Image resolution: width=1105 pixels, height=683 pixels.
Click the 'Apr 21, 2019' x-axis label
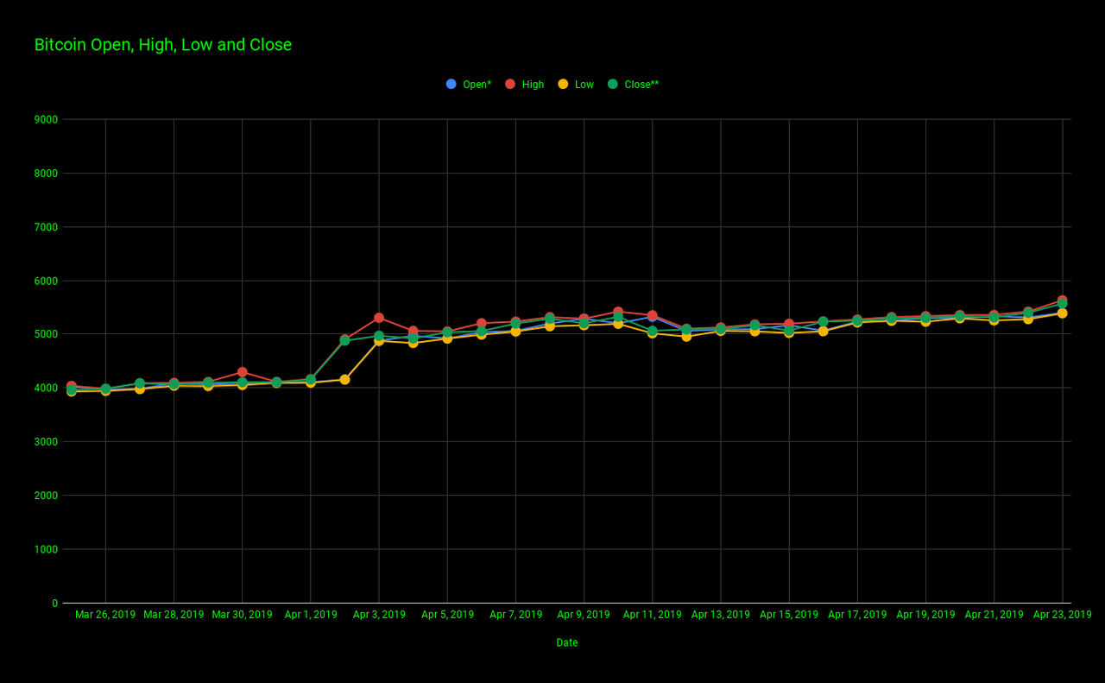coord(994,615)
